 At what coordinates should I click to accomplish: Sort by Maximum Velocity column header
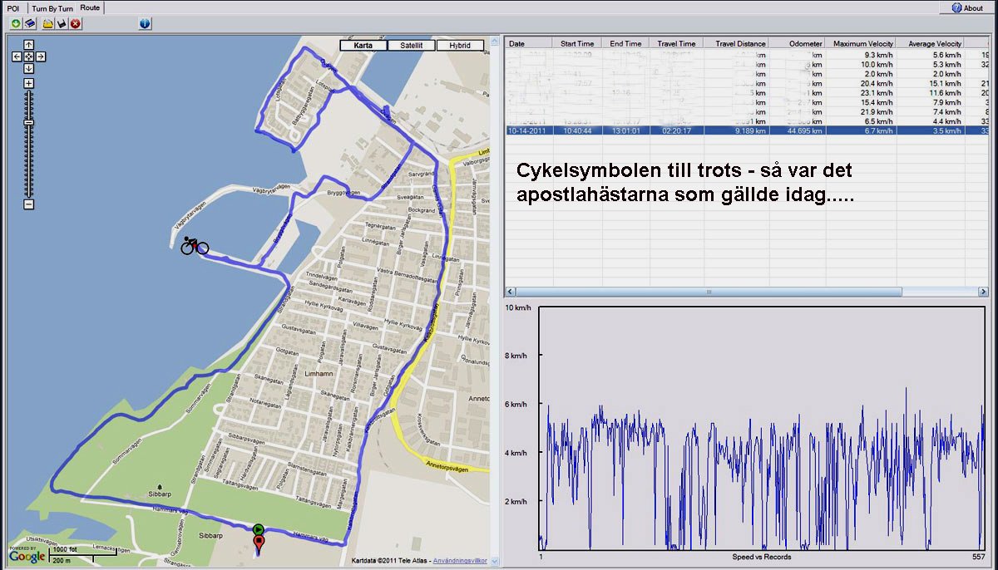click(x=862, y=43)
